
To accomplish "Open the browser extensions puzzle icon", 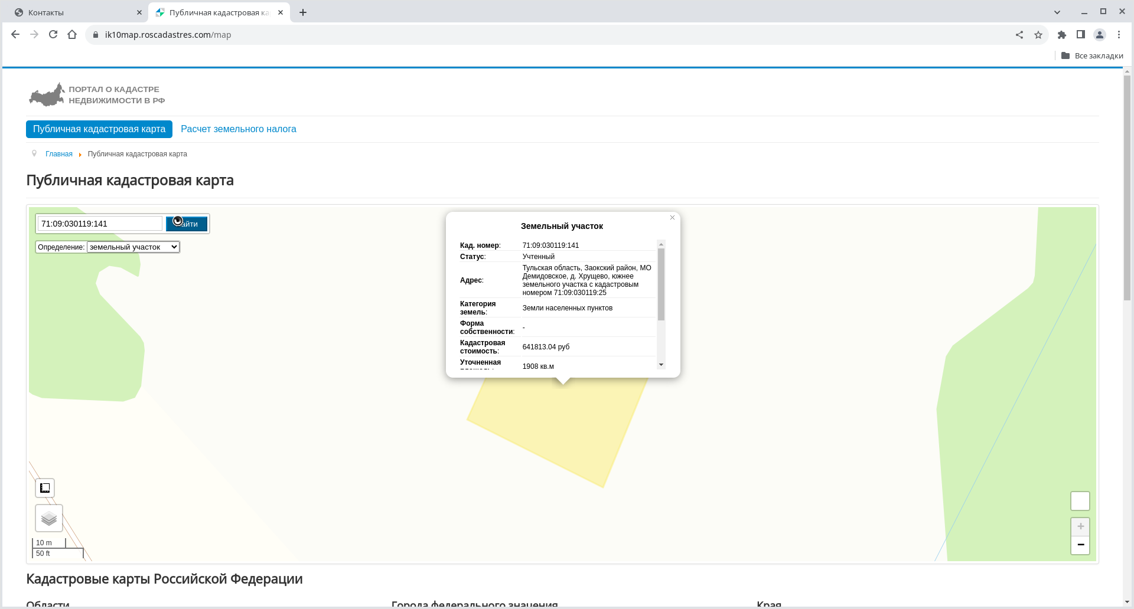I will pos(1062,35).
